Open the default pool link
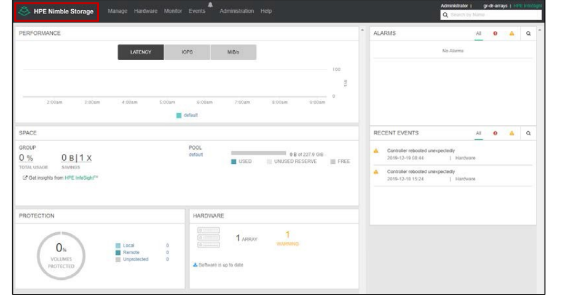The width and height of the screenshot is (571, 297). 195,155
